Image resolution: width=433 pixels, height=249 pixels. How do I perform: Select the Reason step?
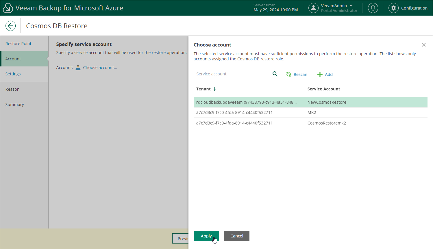[24, 89]
